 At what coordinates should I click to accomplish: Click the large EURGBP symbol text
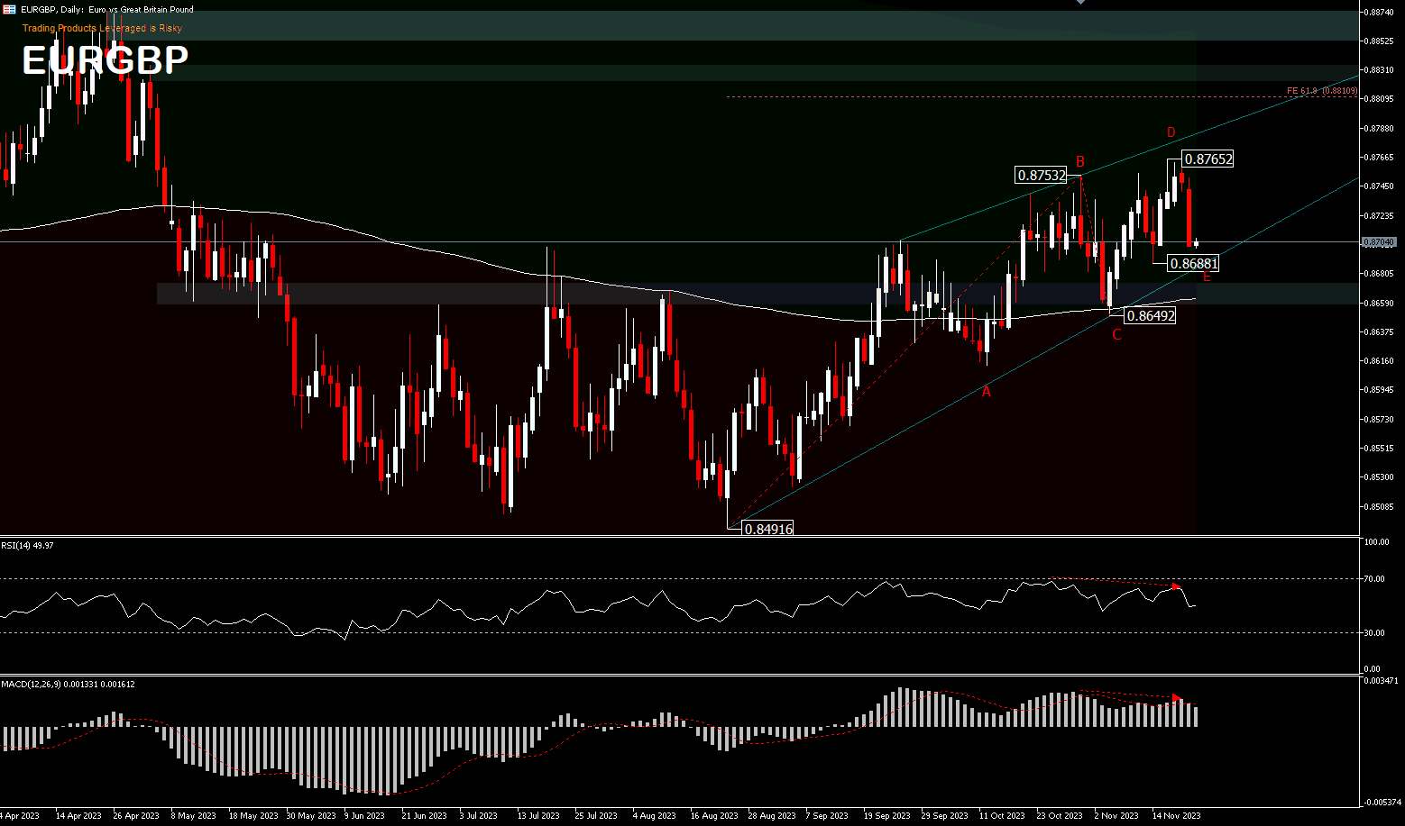pos(105,61)
